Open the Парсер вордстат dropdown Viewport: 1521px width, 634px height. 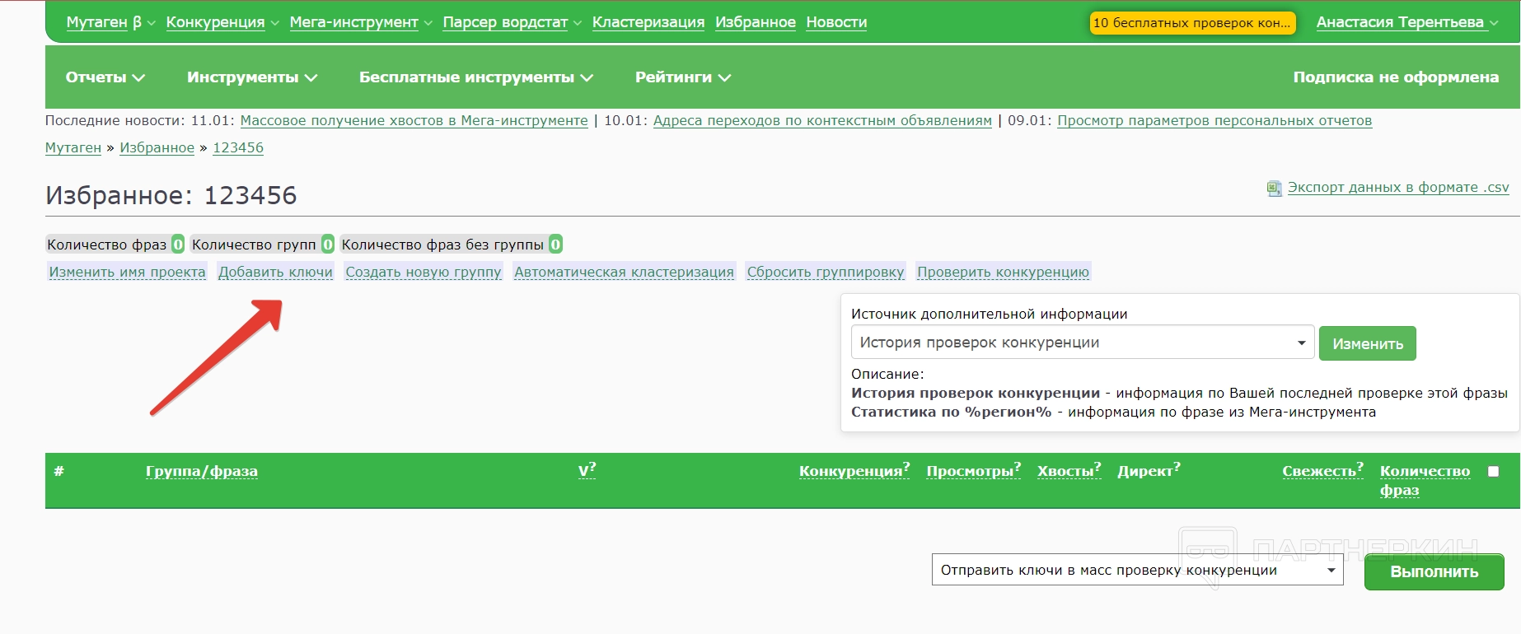tap(512, 22)
